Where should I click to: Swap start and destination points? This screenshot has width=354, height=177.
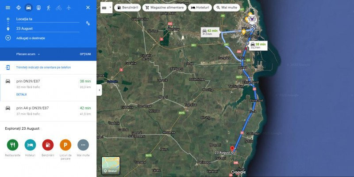point(88,23)
